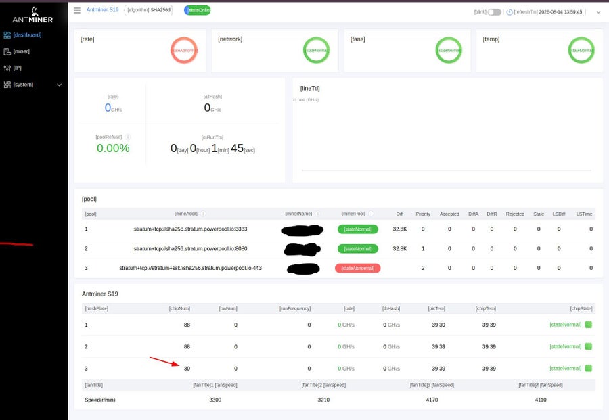Click the system icon in sidebar
609x420 pixels.
click(x=7, y=85)
